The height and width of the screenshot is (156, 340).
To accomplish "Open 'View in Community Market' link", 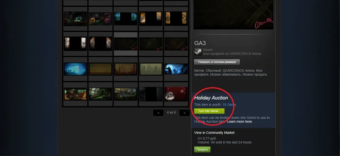I will pos(214,133).
